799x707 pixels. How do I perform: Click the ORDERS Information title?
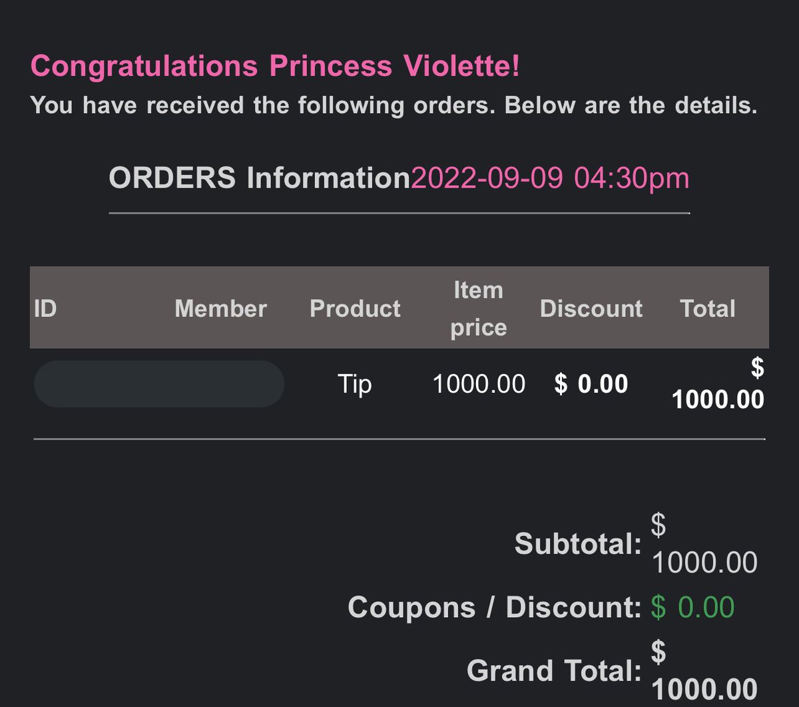pyautogui.click(x=260, y=178)
